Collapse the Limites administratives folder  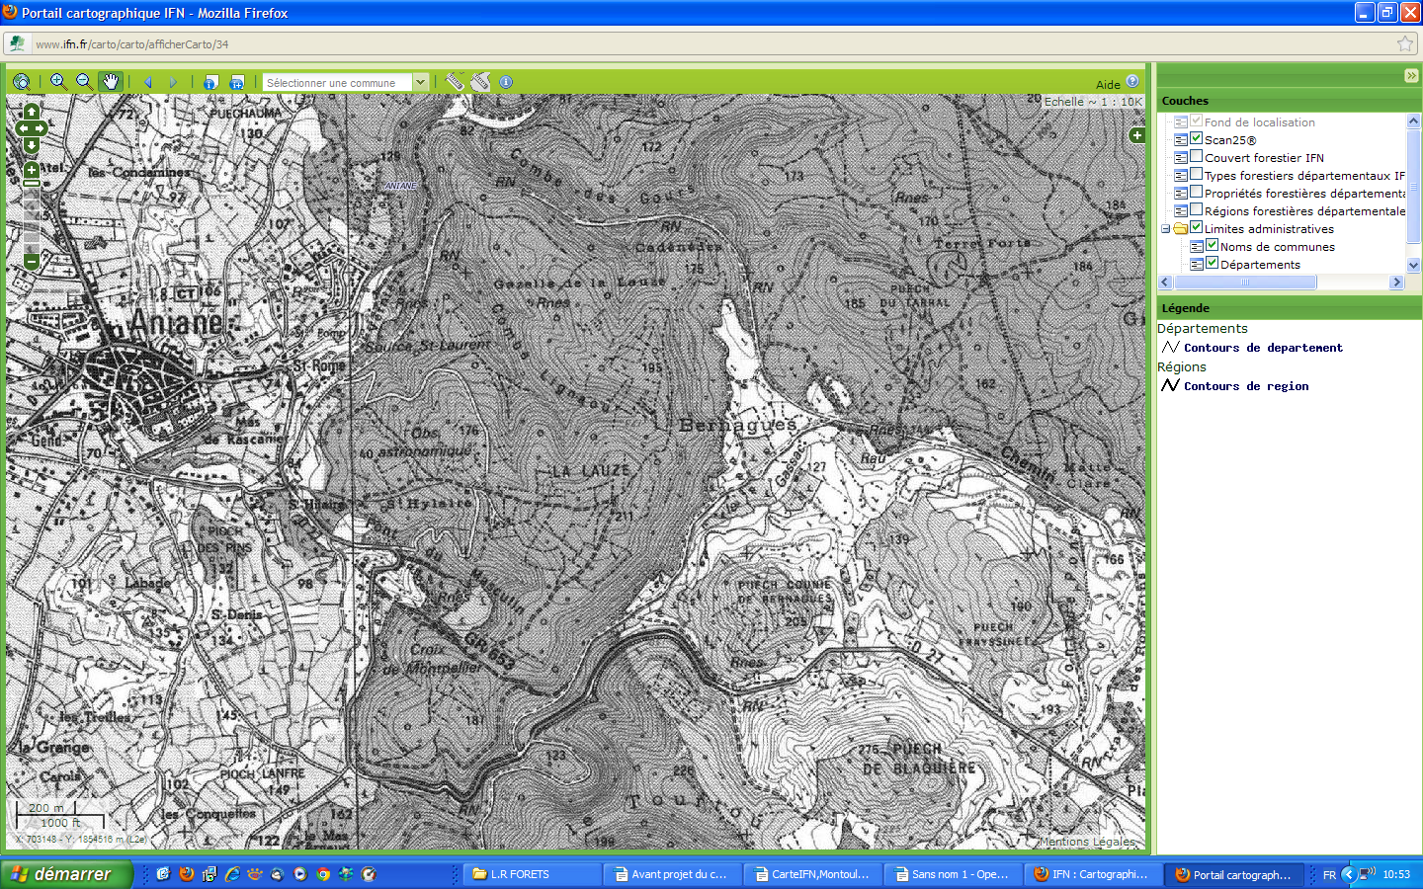(x=1166, y=229)
